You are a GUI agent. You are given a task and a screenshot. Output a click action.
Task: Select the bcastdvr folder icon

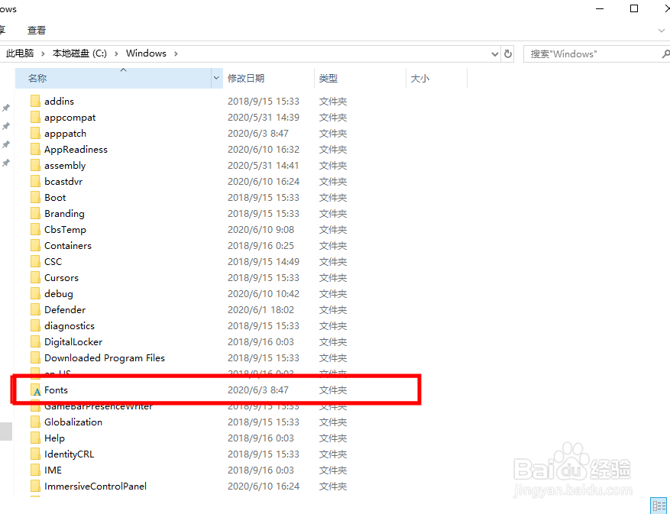click(35, 181)
